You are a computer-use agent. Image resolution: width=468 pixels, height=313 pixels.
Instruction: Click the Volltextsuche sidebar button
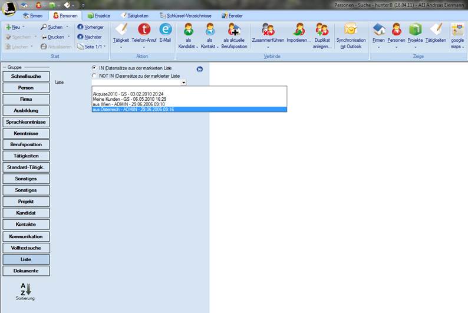(x=25, y=248)
